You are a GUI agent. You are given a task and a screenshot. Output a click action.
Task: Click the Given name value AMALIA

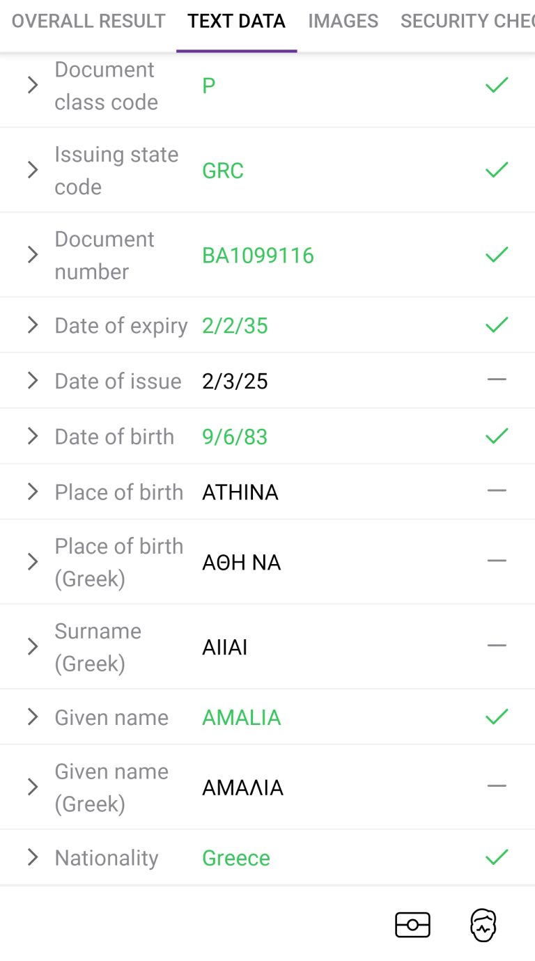[242, 717]
